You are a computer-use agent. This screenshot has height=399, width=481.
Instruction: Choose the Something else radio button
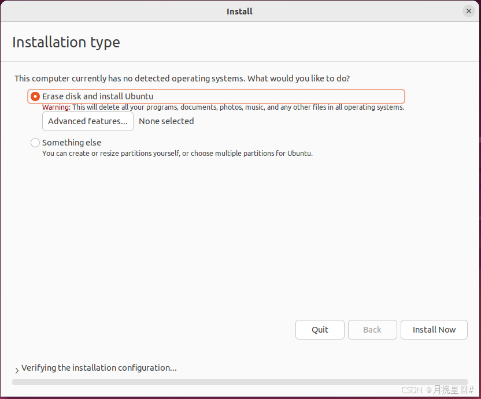pyautogui.click(x=35, y=143)
